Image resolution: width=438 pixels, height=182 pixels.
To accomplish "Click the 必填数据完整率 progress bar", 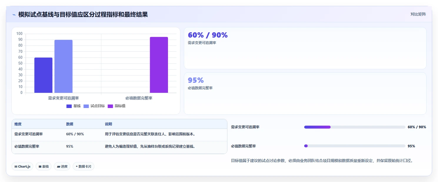I will 355,146.
